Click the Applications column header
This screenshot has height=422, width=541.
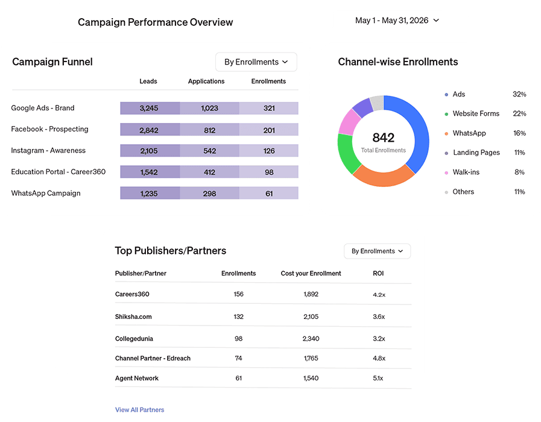[x=206, y=81]
